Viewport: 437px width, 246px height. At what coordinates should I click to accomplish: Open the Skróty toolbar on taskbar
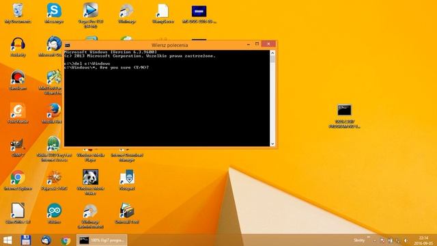pos(359,240)
